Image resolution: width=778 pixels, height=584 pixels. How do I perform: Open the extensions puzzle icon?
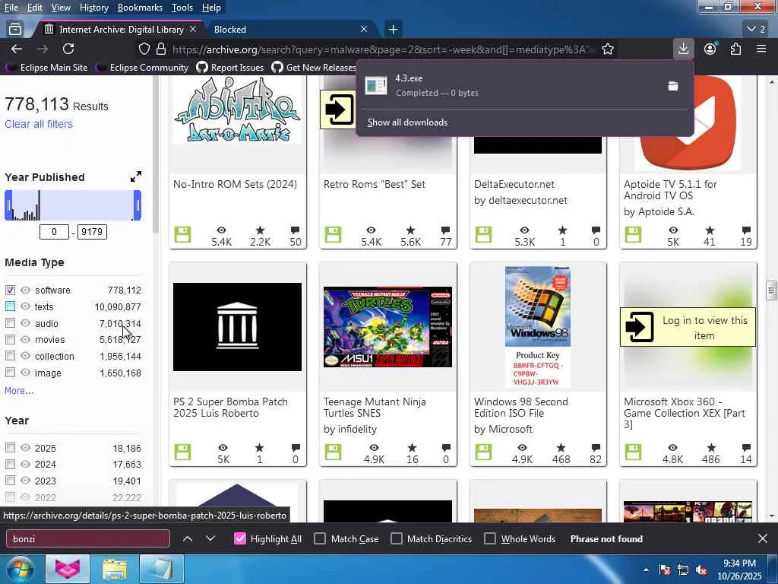point(735,49)
